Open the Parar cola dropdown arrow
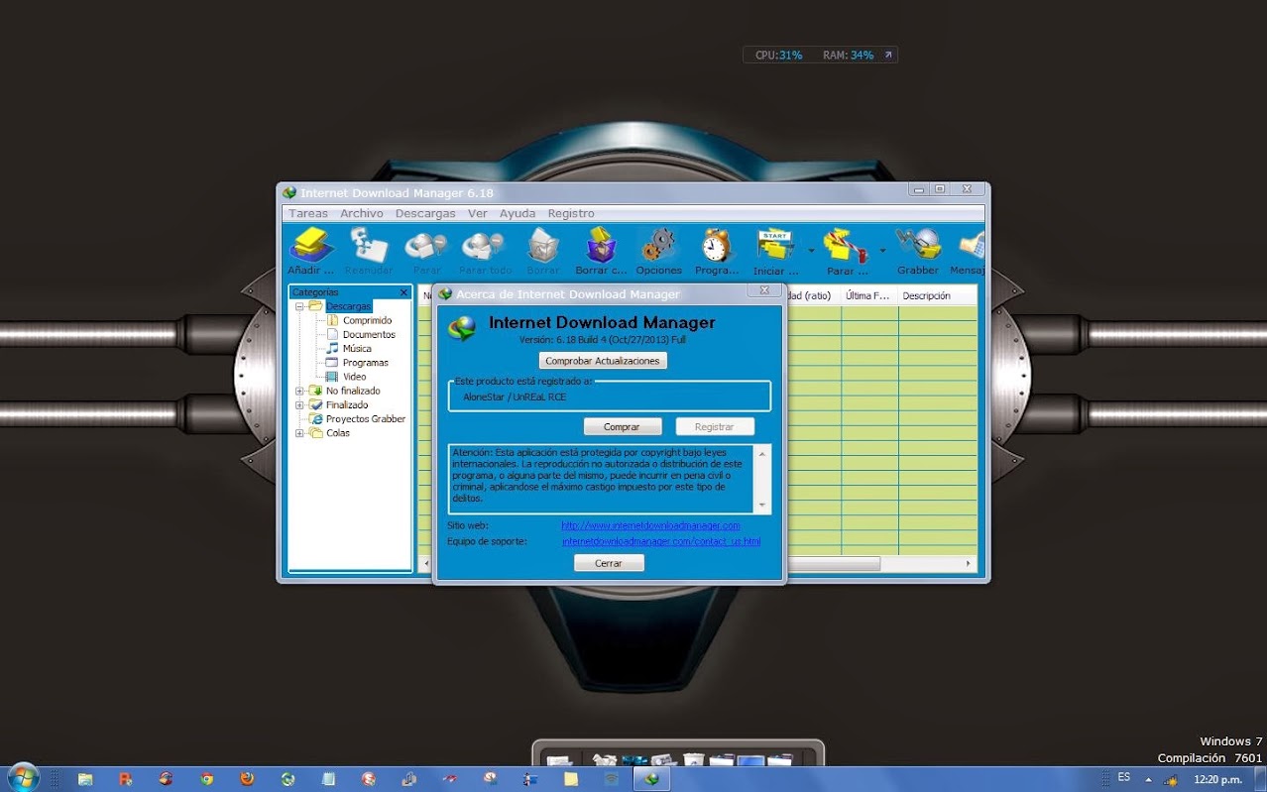Image resolution: width=1267 pixels, height=792 pixels. (x=882, y=250)
